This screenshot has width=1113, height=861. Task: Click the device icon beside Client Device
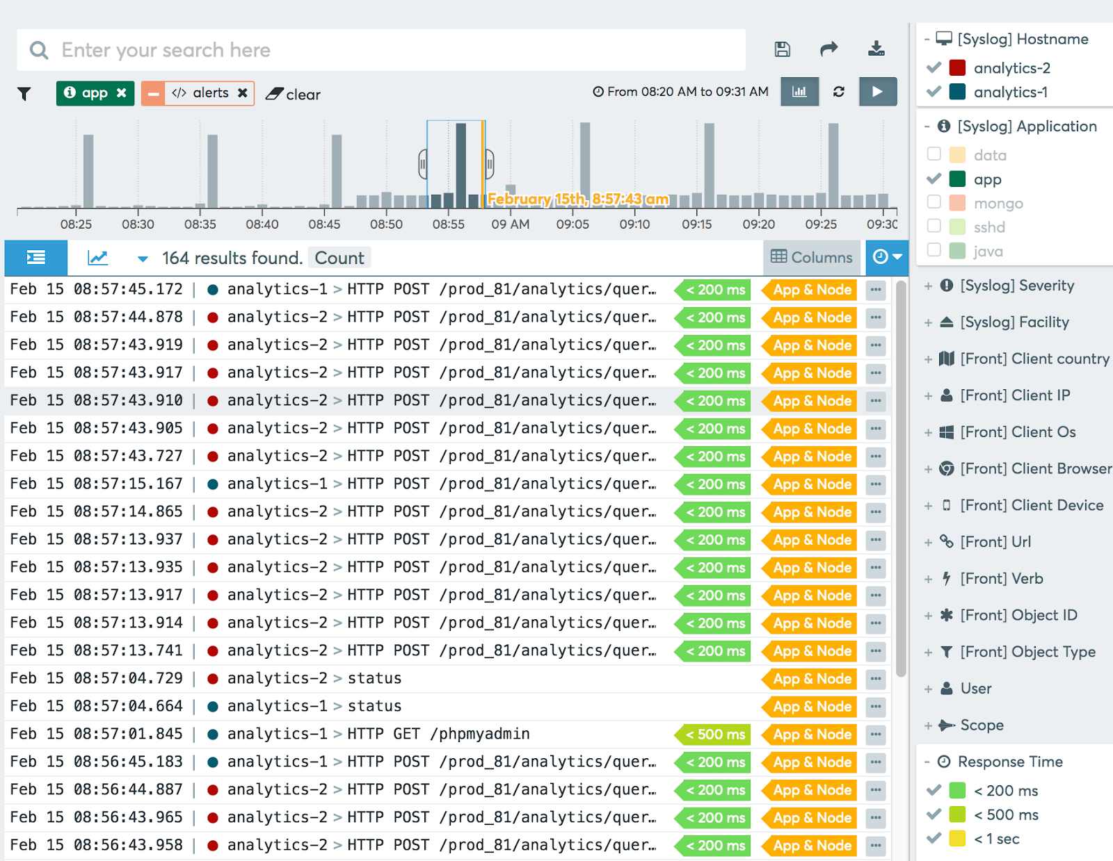coord(947,505)
